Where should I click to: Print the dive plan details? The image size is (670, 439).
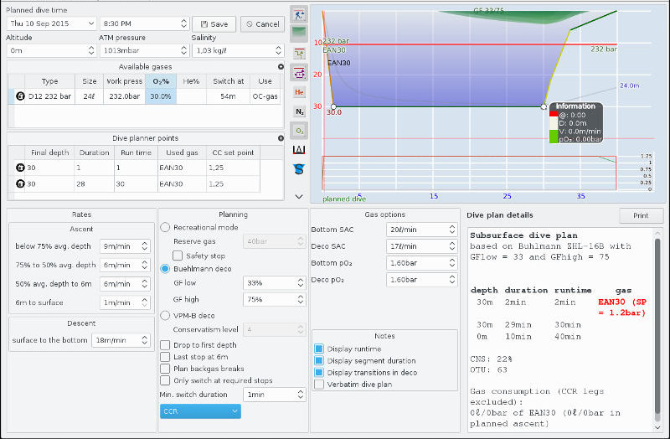pyautogui.click(x=641, y=215)
